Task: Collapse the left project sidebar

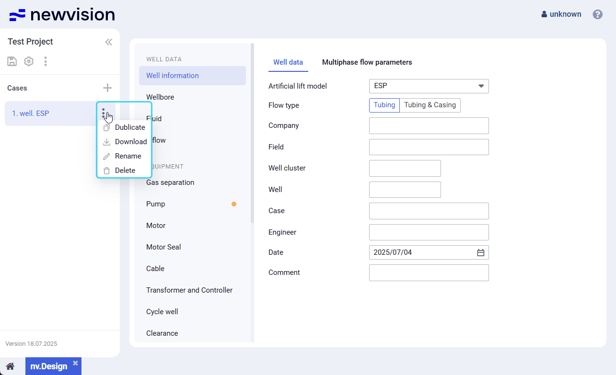Action: [108, 42]
